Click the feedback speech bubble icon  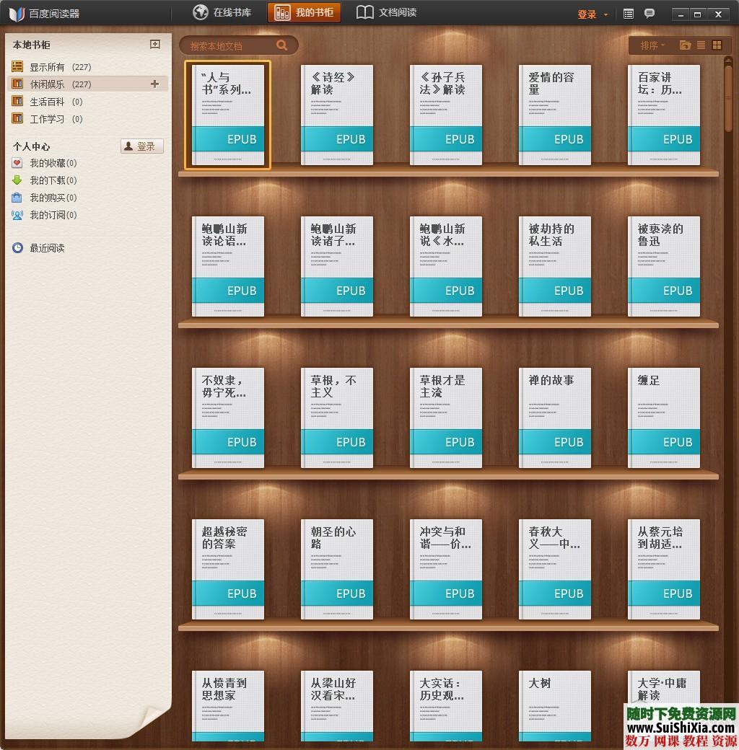coord(649,12)
